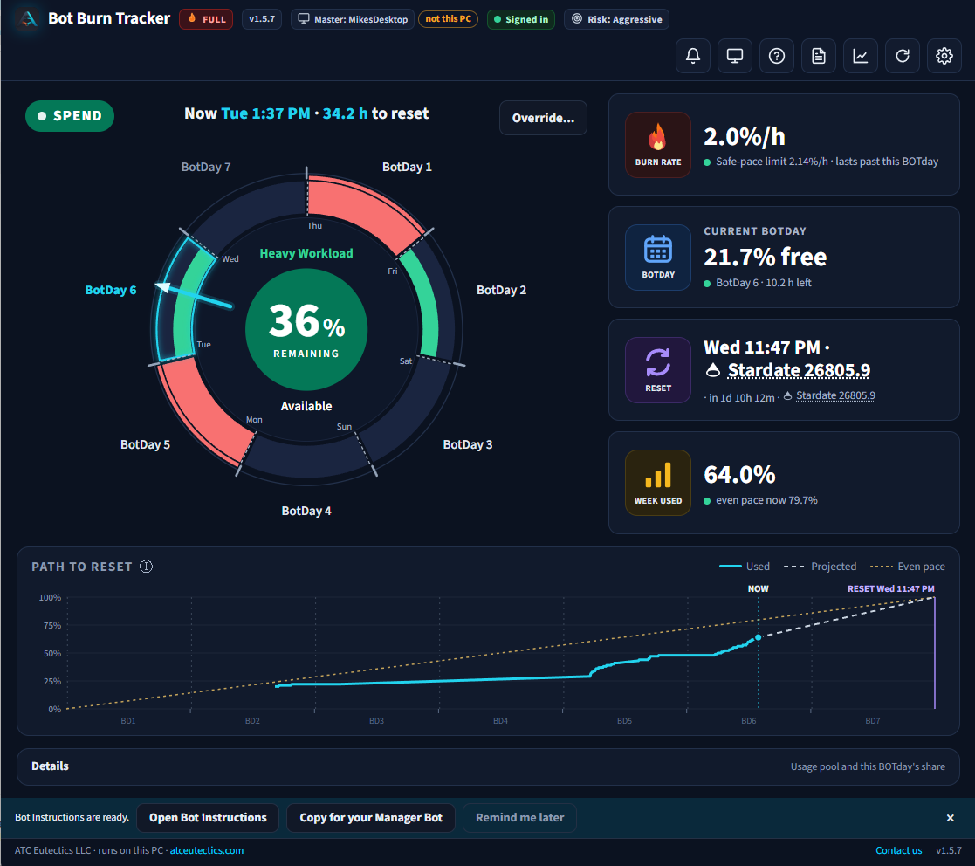Click the Risk: Aggressive badge
The width and height of the screenshot is (975, 866).
(617, 19)
